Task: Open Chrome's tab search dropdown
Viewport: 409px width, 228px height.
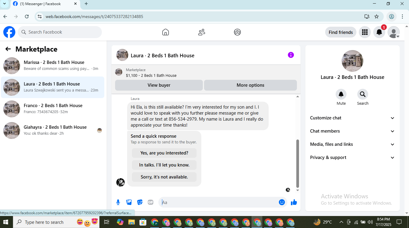Action: (x=5, y=4)
